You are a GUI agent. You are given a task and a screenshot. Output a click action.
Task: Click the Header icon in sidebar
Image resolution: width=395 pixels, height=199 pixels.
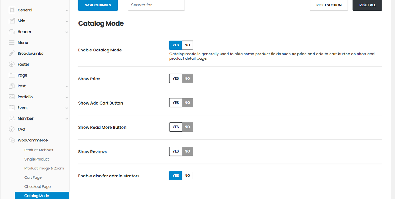(x=12, y=32)
